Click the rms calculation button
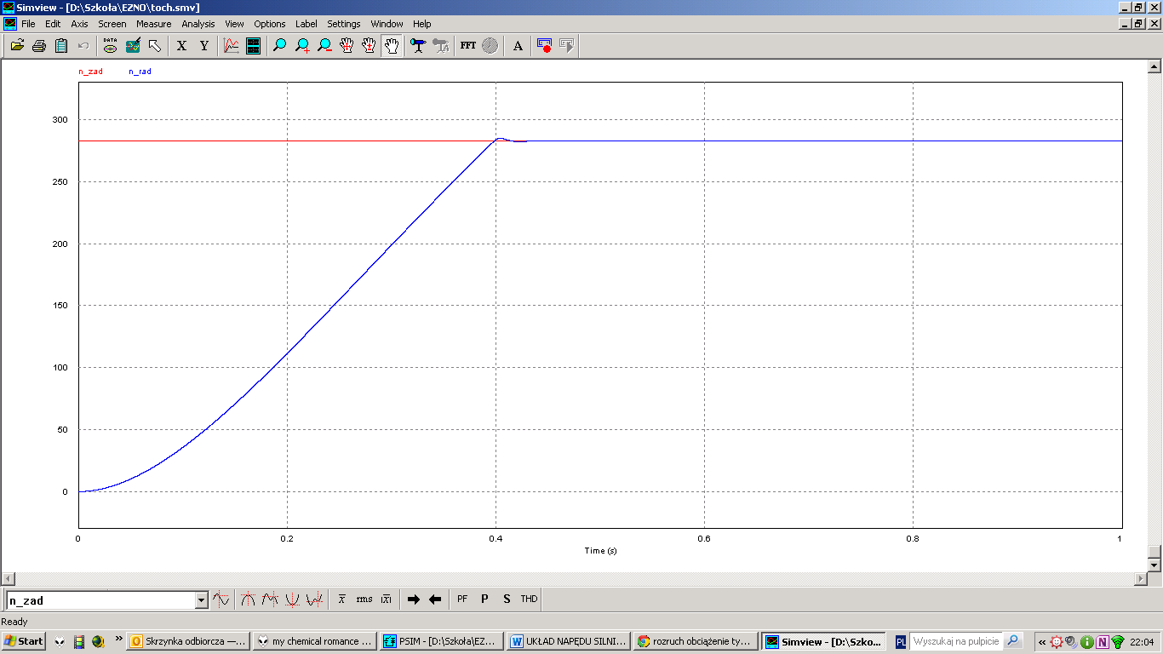The image size is (1163, 654). [x=364, y=599]
